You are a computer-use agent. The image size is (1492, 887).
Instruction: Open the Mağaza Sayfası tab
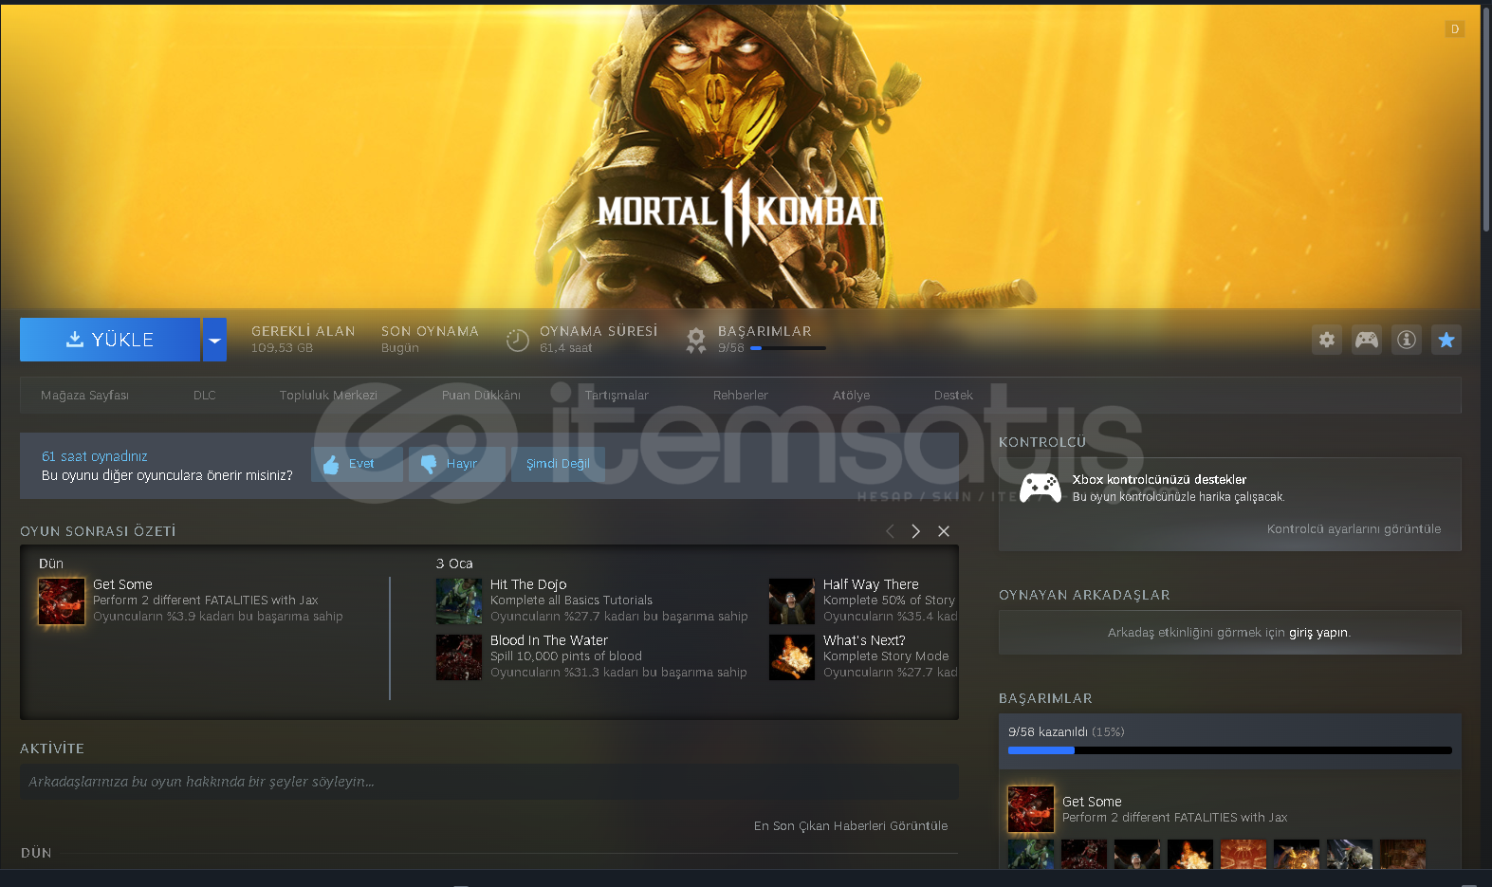(x=84, y=395)
